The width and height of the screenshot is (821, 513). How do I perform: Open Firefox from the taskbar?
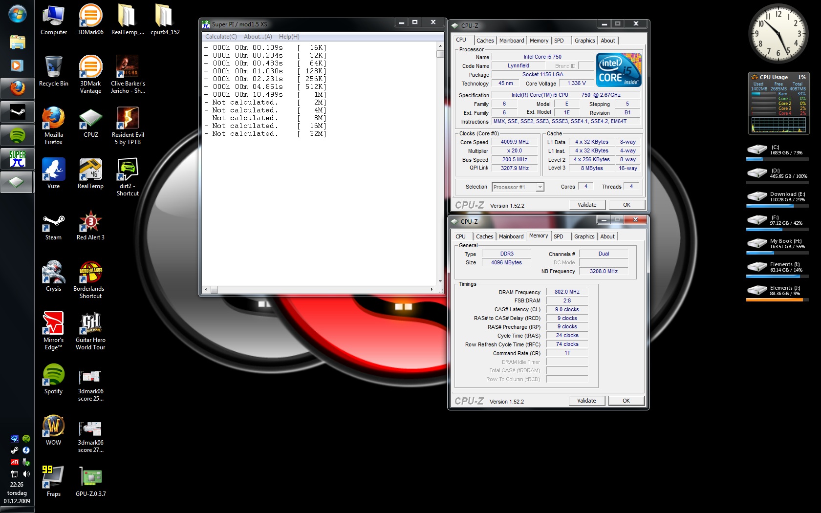(x=17, y=88)
